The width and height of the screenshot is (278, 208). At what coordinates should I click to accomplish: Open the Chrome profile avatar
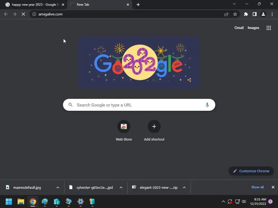(x=263, y=14)
